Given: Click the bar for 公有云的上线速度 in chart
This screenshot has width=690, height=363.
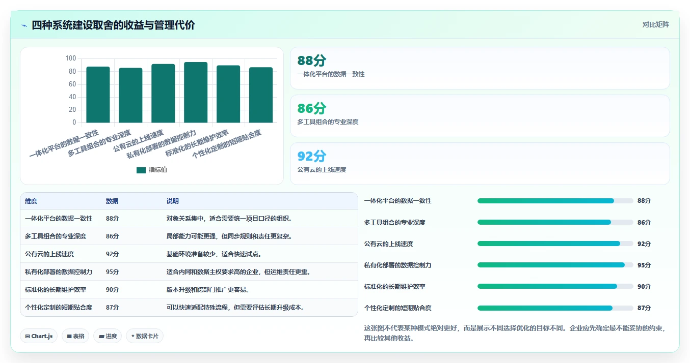Looking at the screenshot, I should coord(163,93).
